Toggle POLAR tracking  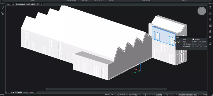coord(154,95)
